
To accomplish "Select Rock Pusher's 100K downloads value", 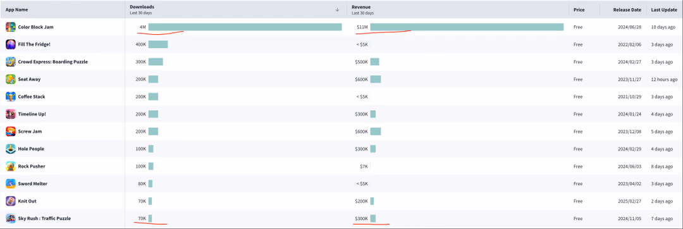I will [x=140, y=166].
